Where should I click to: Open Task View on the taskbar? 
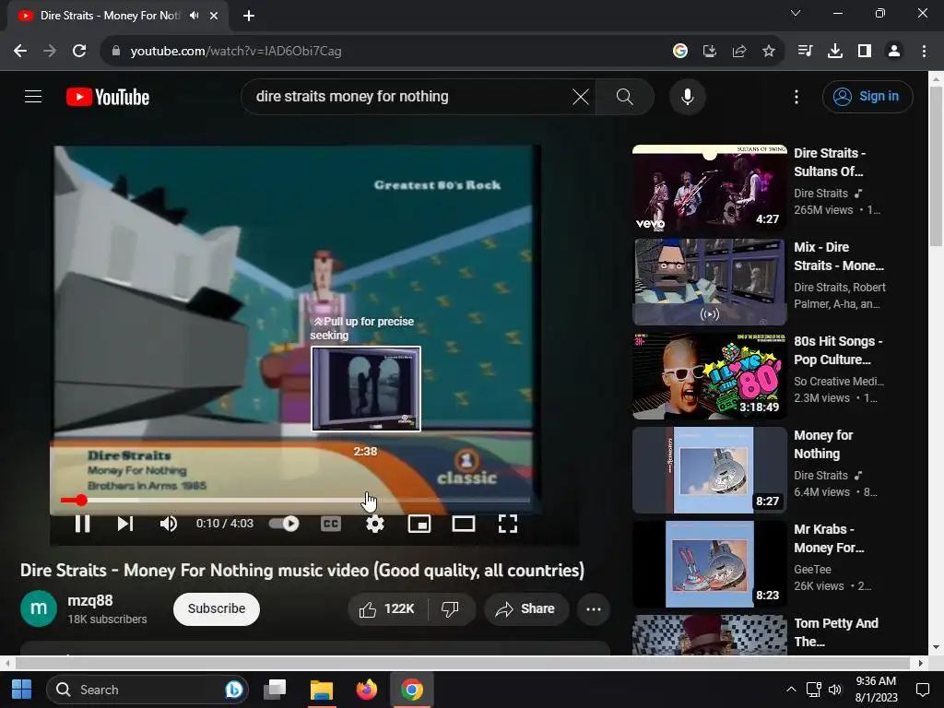(275, 690)
